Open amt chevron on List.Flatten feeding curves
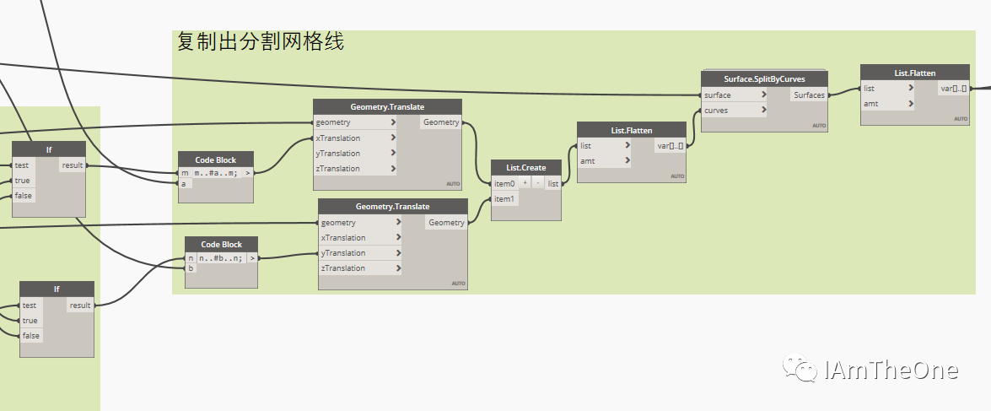 [x=627, y=160]
